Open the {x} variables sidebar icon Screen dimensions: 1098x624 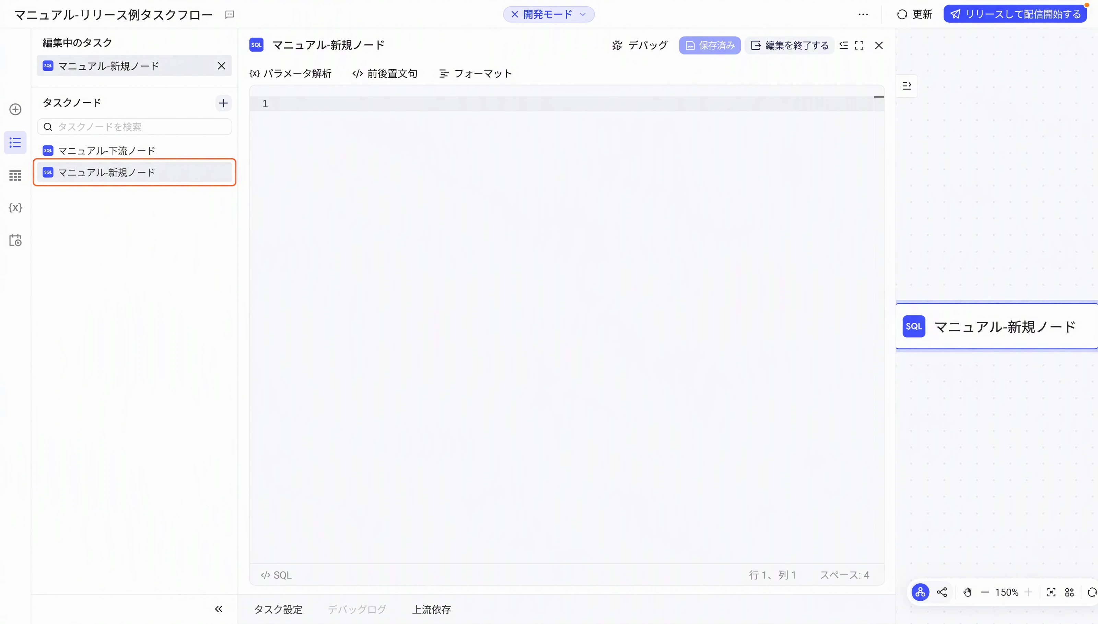click(15, 208)
